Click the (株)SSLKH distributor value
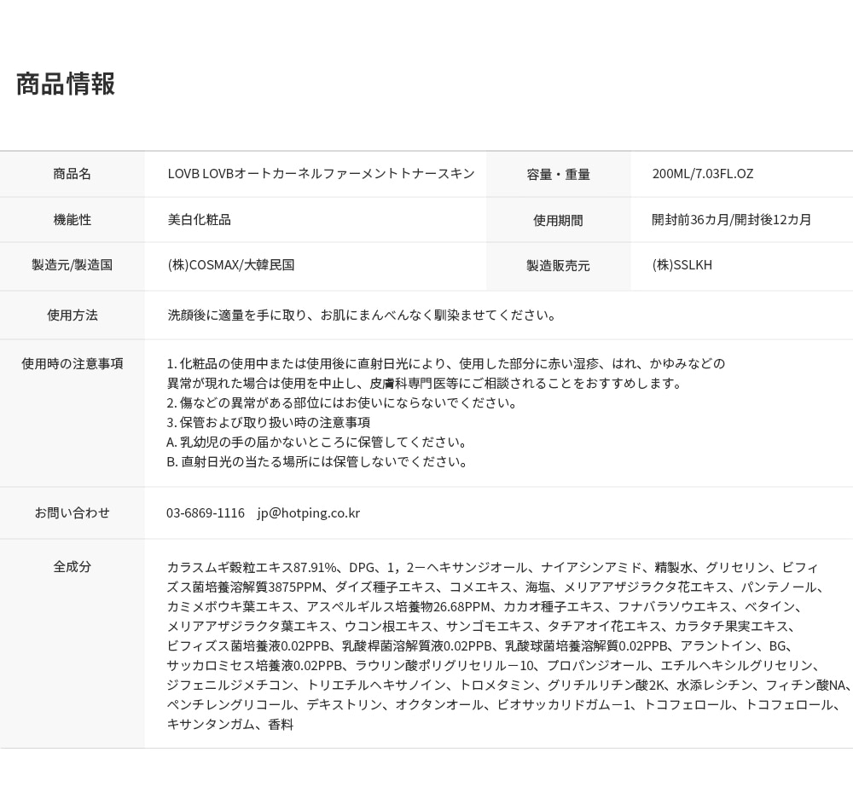 [682, 265]
